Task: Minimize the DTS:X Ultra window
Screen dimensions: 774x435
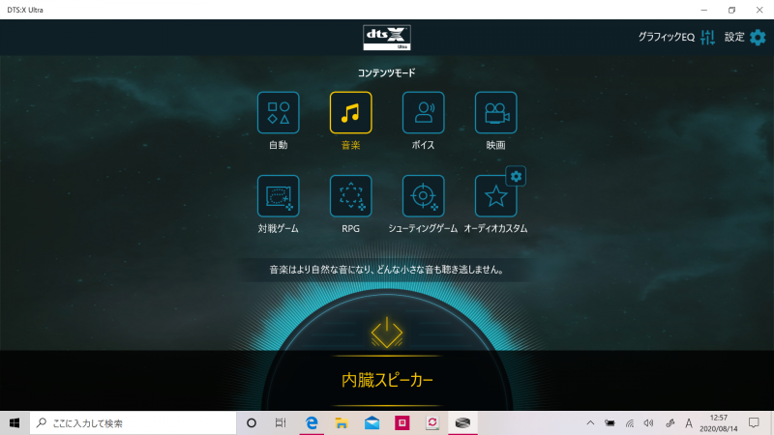Action: coord(704,10)
